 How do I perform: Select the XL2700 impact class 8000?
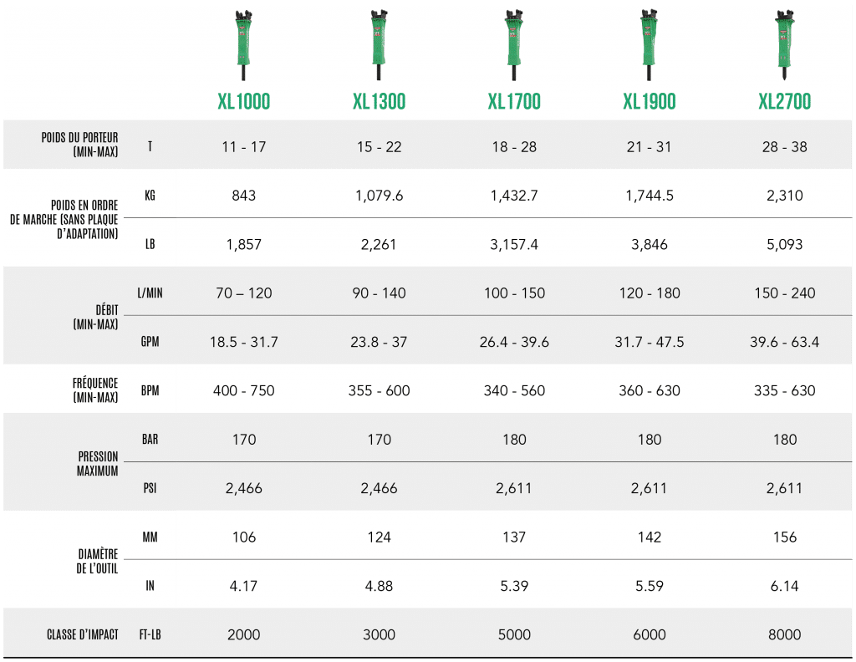785,634
